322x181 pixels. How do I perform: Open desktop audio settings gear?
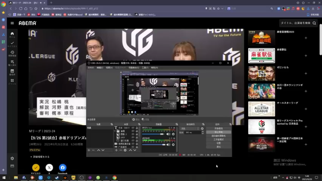tap(173, 145)
